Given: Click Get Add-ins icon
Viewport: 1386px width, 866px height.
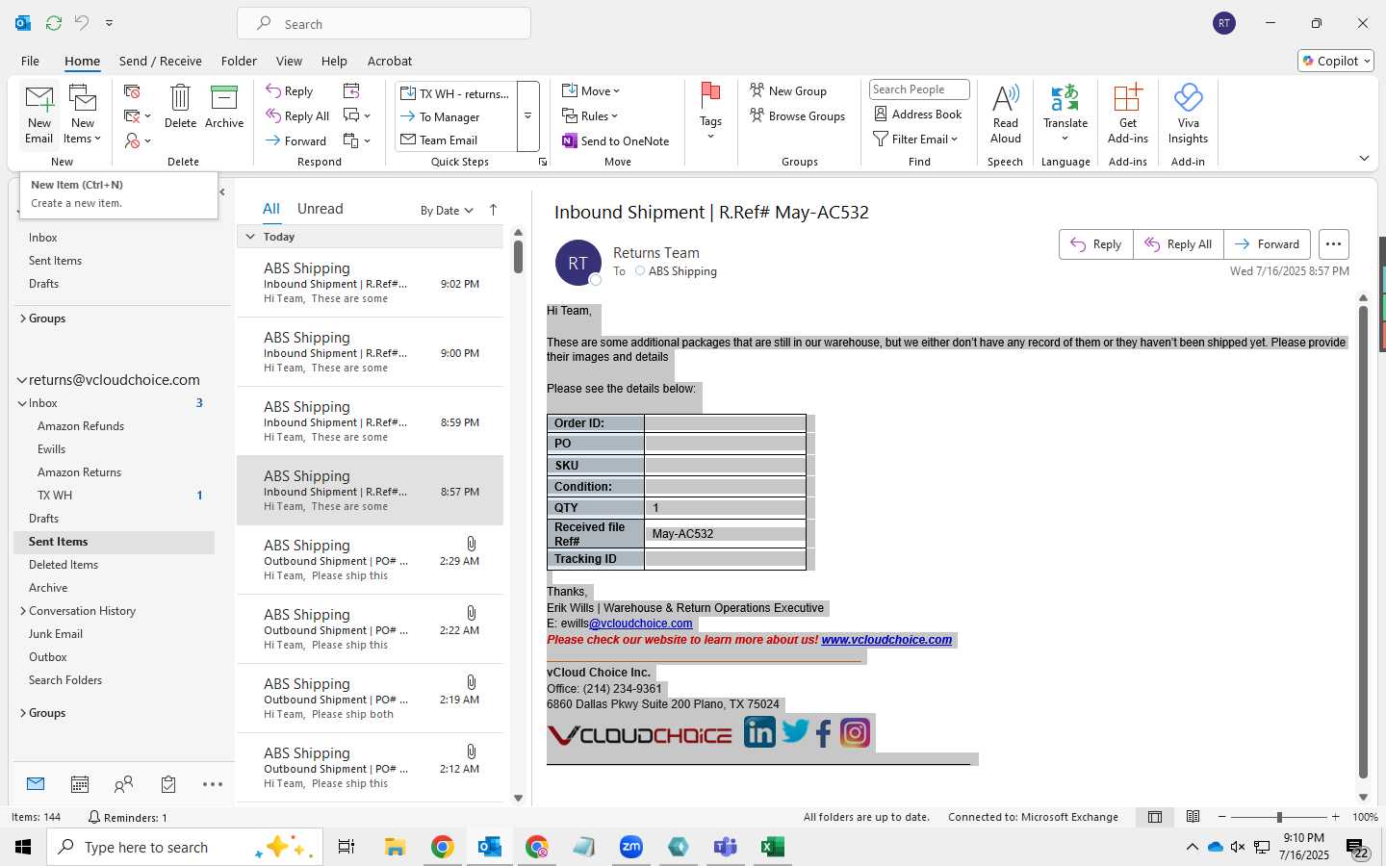Looking at the screenshot, I should point(1127,98).
